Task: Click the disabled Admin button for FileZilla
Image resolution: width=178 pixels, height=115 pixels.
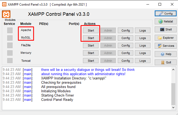Action: click(108, 45)
